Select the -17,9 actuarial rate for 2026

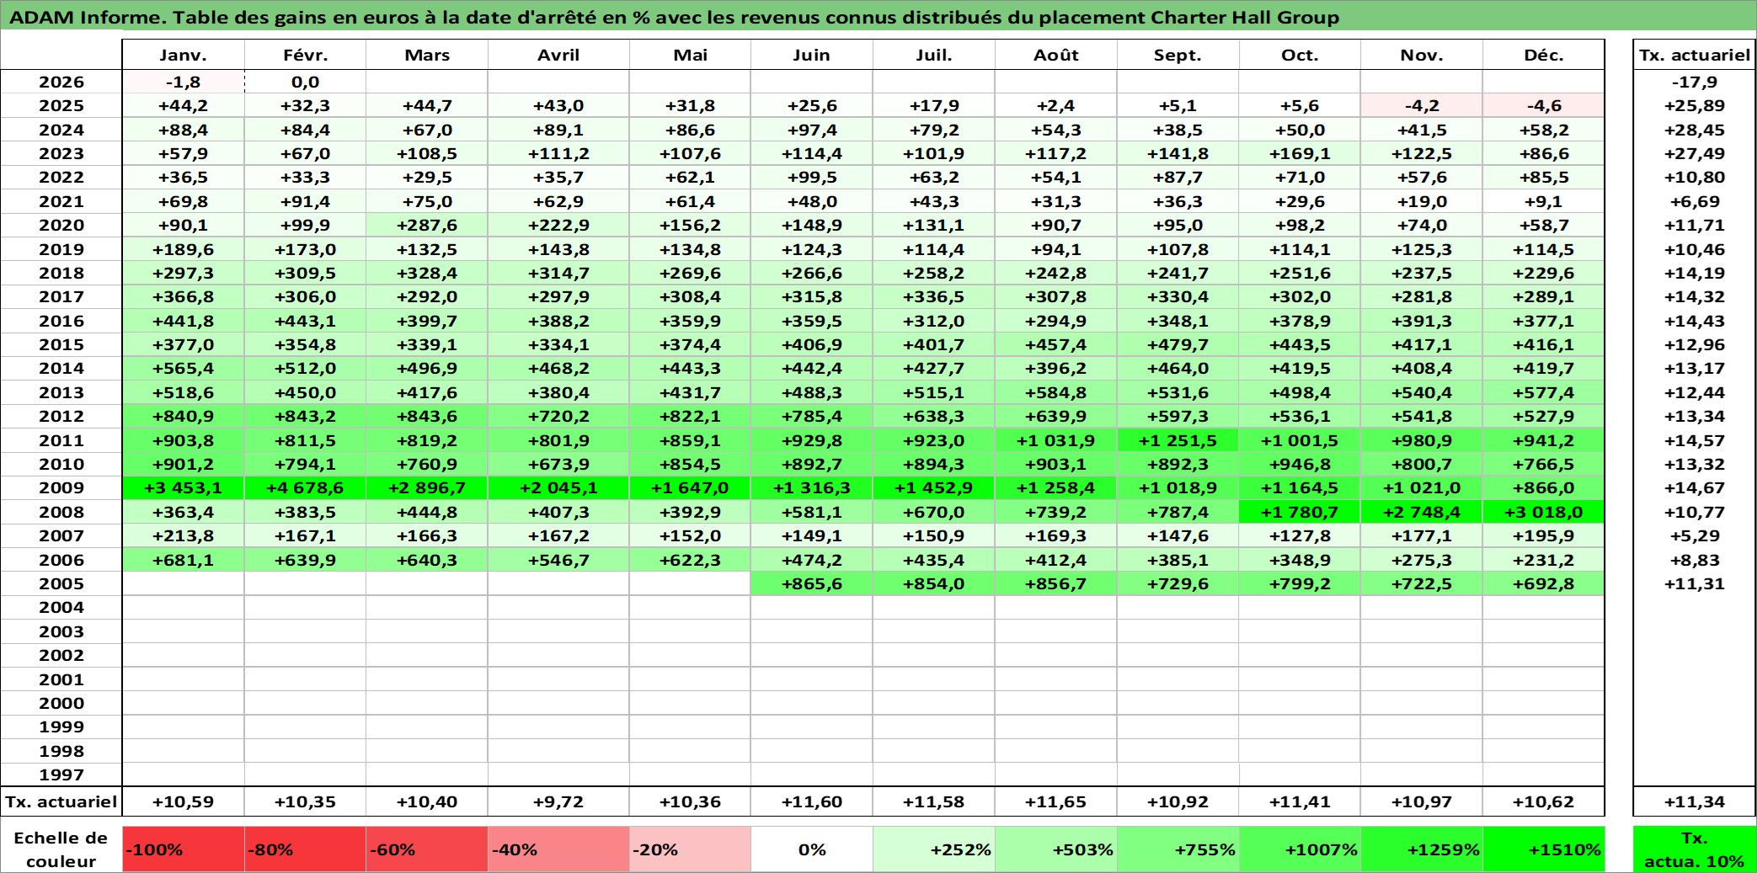coord(1695,82)
